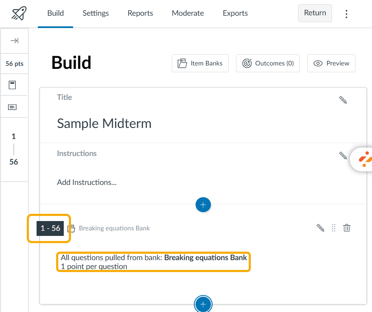Open the vertical three-dots options menu
The width and height of the screenshot is (372, 312).
click(346, 14)
